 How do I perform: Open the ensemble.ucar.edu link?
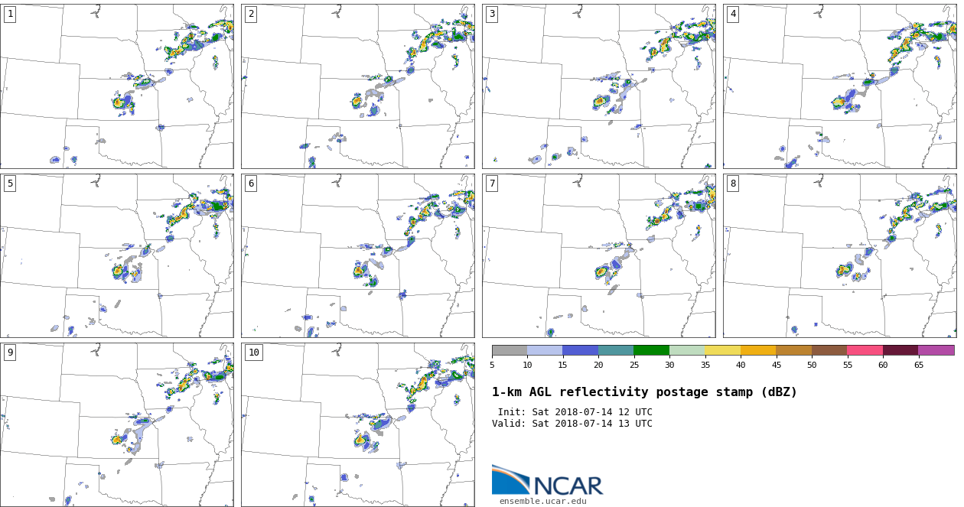point(542,502)
